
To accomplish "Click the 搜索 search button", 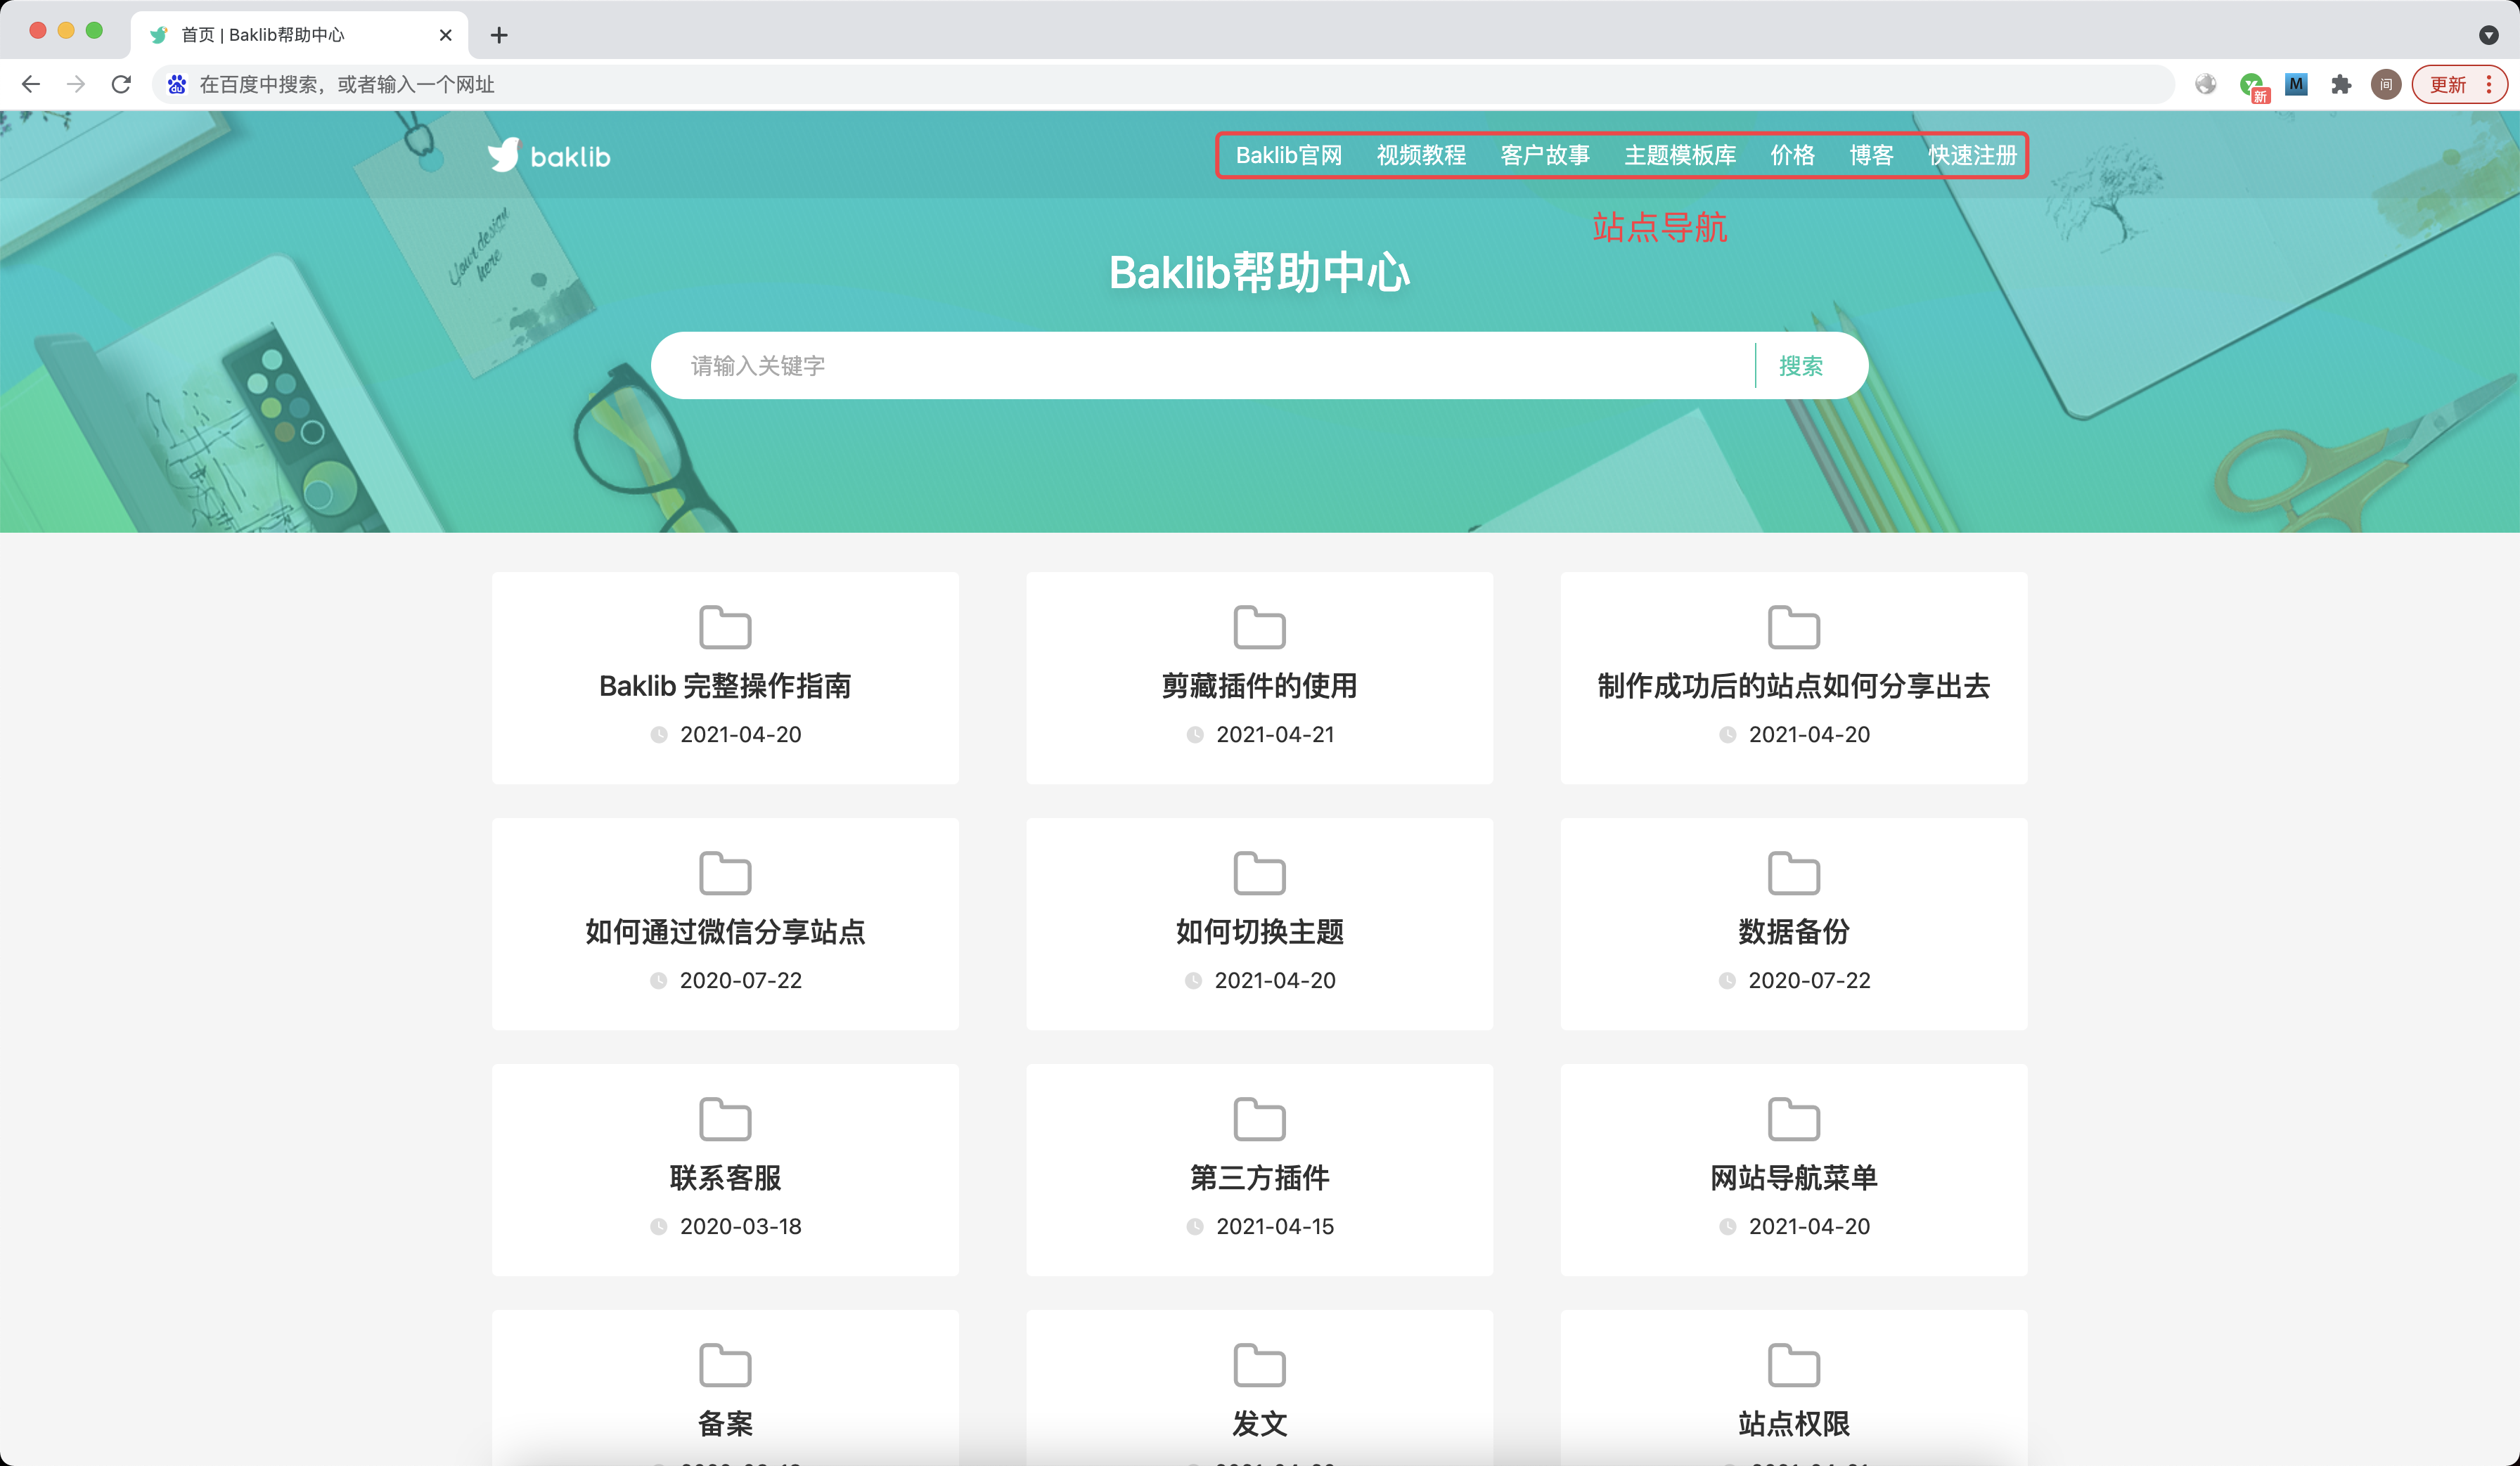I will click(x=1801, y=365).
